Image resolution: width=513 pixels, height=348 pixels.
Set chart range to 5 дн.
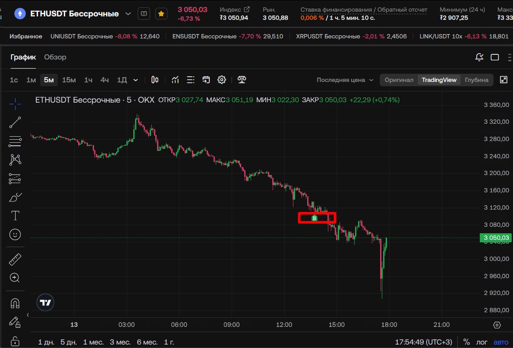coord(68,342)
